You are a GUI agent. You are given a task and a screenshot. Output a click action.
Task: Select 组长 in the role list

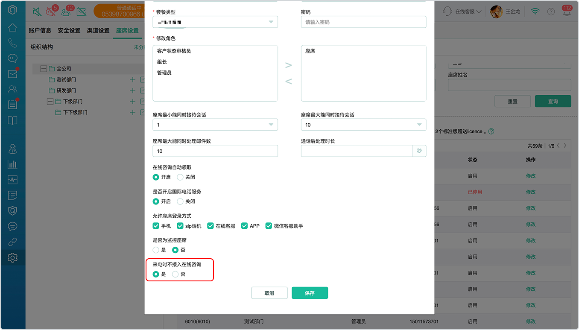[162, 62]
